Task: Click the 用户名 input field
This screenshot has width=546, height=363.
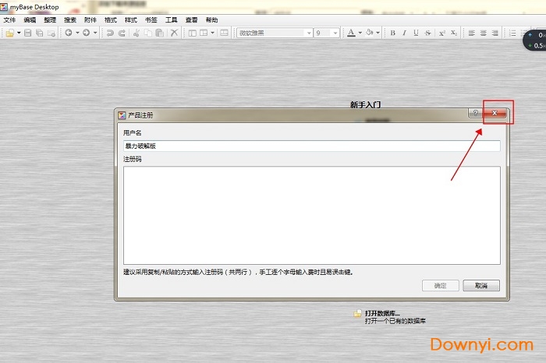Action: [x=311, y=146]
